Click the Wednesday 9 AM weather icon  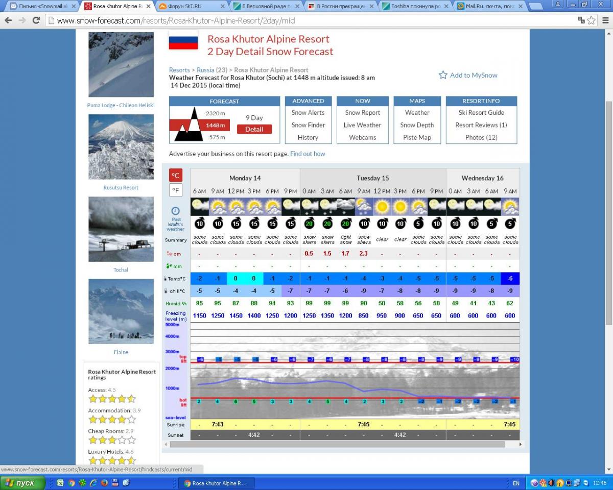(x=510, y=206)
